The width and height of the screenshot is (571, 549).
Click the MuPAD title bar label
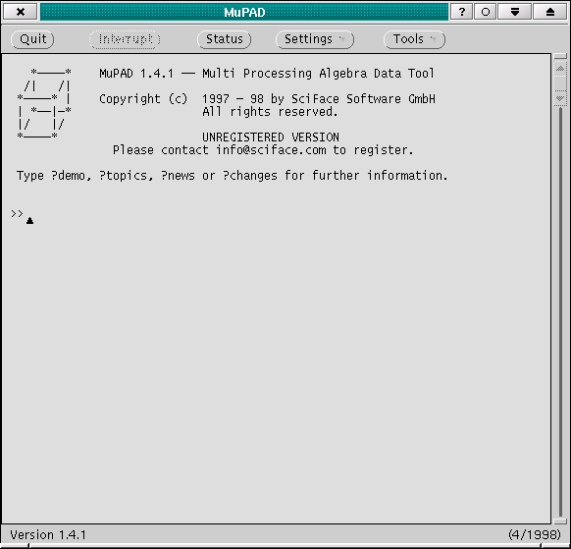(244, 12)
